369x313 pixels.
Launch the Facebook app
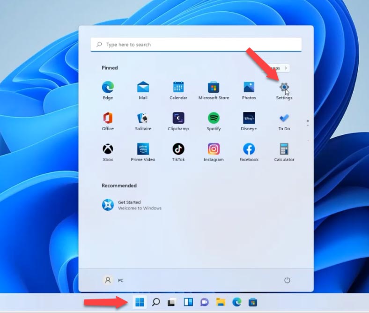(249, 152)
